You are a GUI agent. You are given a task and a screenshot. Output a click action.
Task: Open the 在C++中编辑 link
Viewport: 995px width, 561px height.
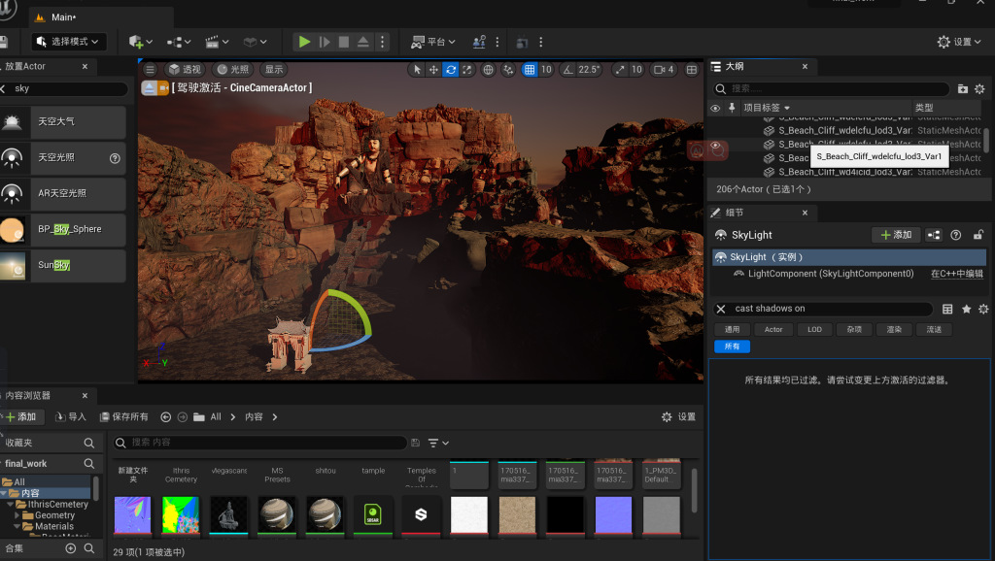957,274
